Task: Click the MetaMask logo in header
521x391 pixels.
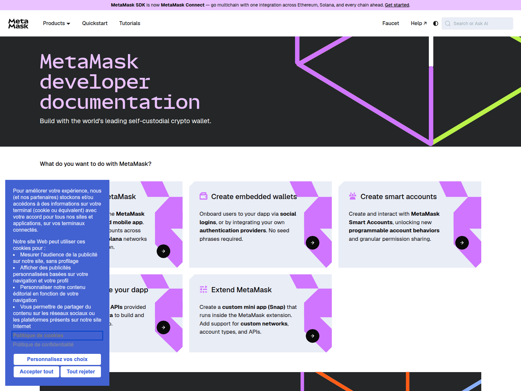Action: tap(18, 23)
